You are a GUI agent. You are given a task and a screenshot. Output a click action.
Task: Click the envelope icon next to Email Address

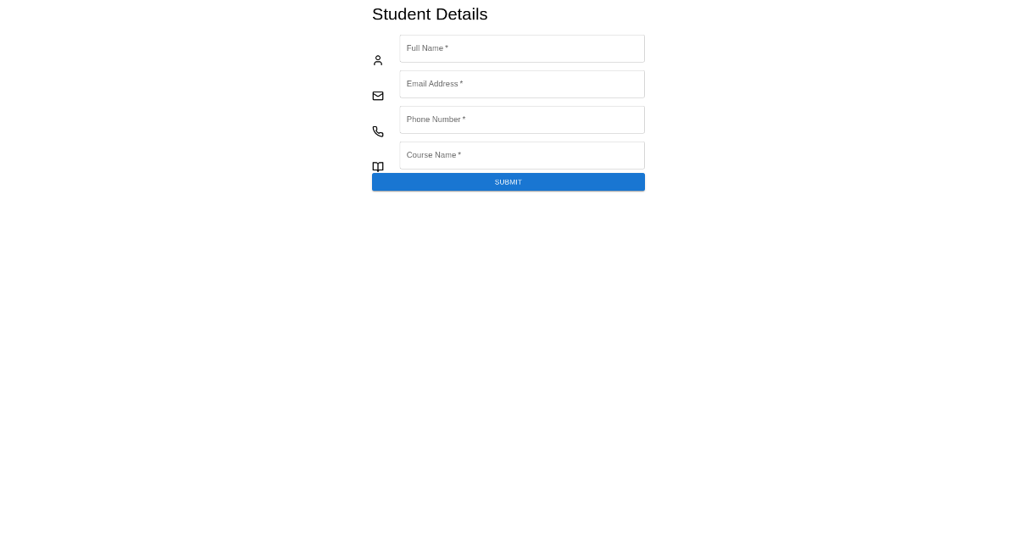click(378, 96)
